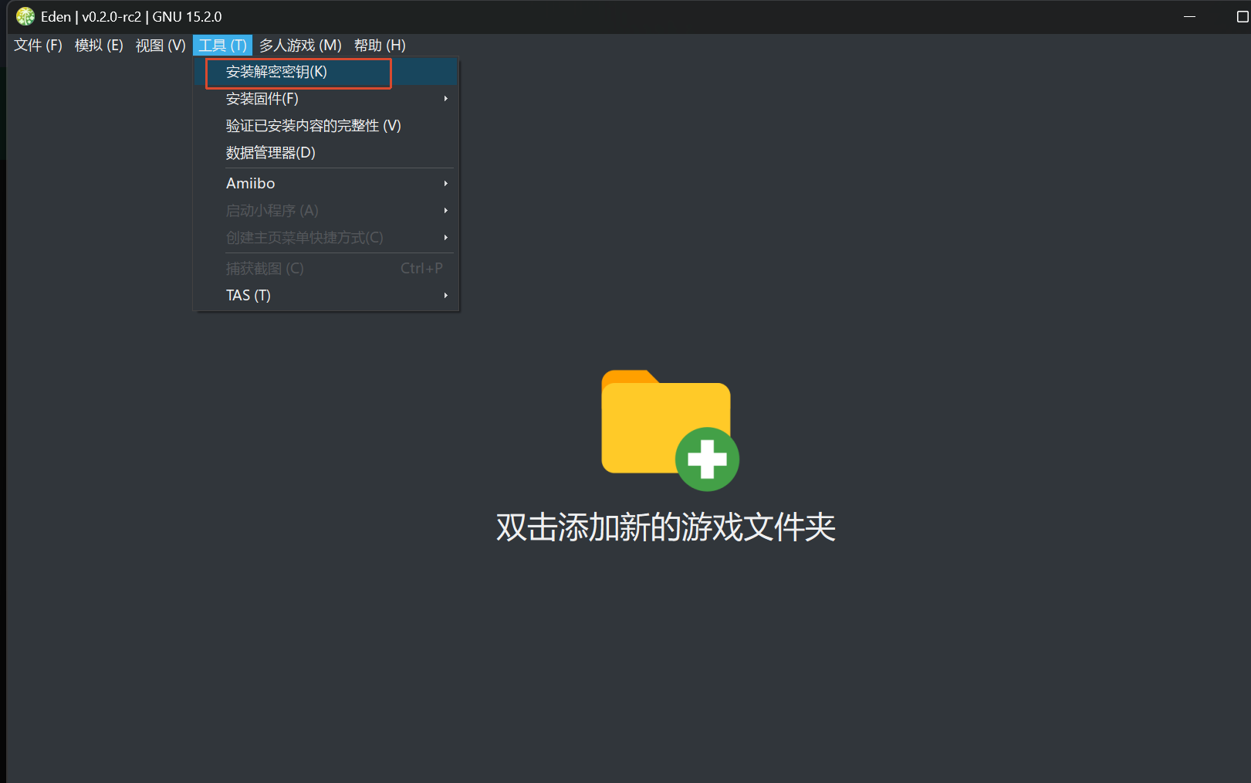This screenshot has height=783, width=1251.
Task: Open the 多人游戏 (M) menu
Action: pos(300,46)
